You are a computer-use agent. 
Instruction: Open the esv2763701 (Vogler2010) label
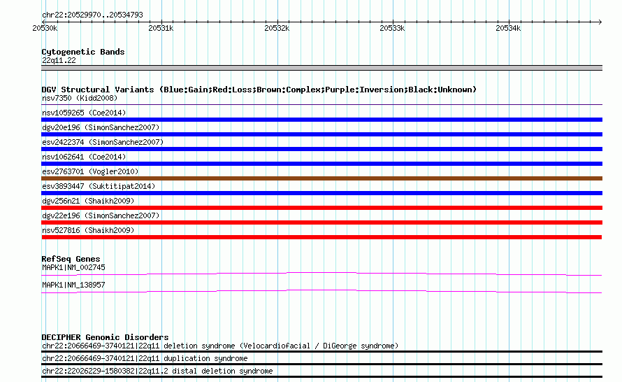pyautogui.click(x=90, y=171)
